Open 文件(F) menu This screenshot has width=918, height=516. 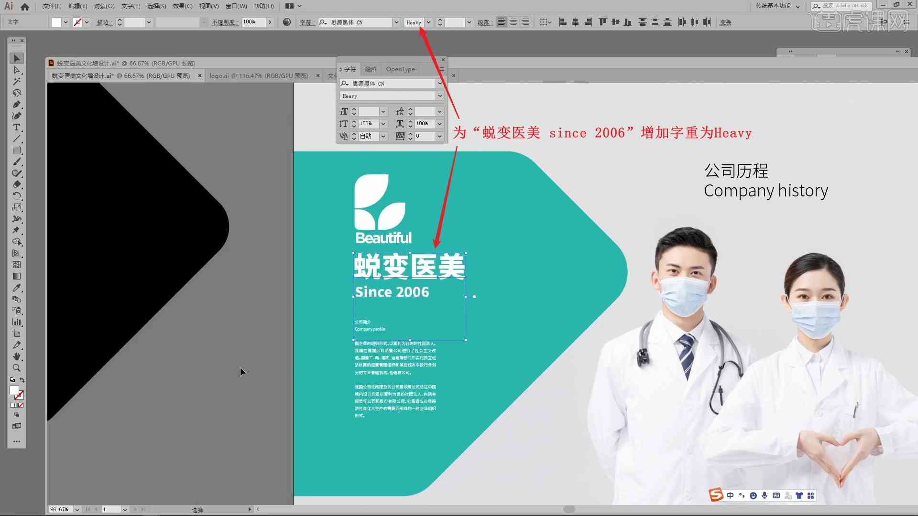[x=52, y=6]
